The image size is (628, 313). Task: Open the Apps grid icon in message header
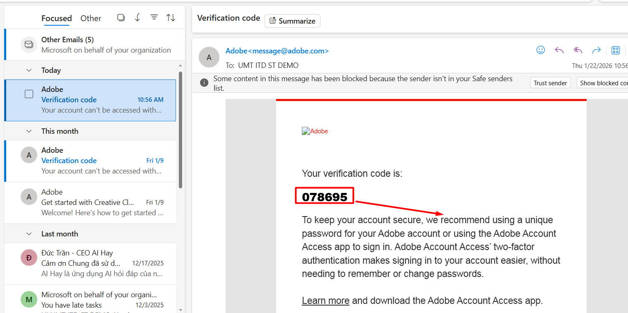click(x=616, y=50)
